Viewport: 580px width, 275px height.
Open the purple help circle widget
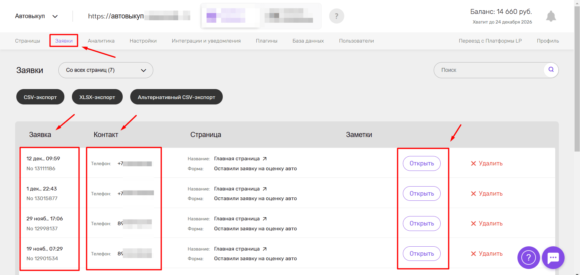tap(529, 257)
